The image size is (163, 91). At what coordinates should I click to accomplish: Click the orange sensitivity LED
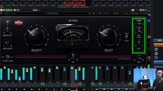[x=7, y=22]
